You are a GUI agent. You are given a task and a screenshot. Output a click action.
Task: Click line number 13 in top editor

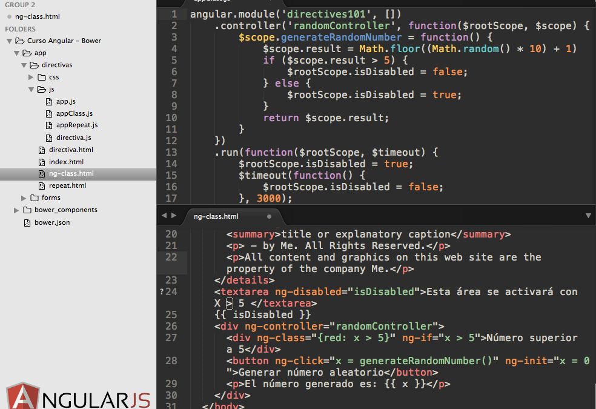pyautogui.click(x=171, y=153)
